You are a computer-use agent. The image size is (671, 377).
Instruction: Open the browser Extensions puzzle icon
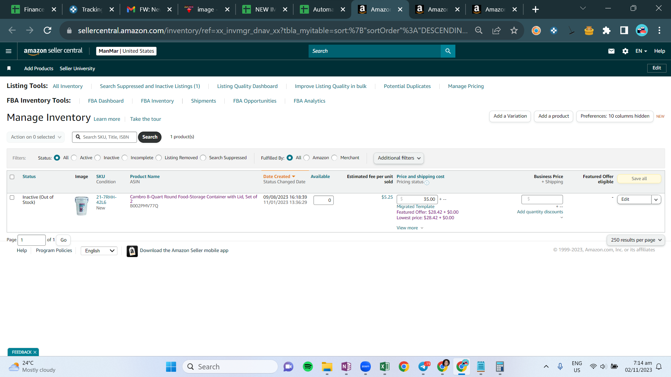pyautogui.click(x=606, y=30)
